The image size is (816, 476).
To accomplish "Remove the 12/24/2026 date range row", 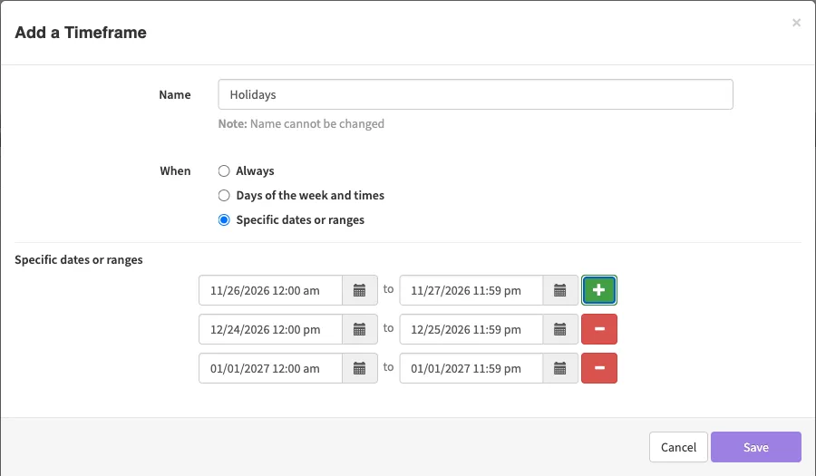I will [599, 329].
